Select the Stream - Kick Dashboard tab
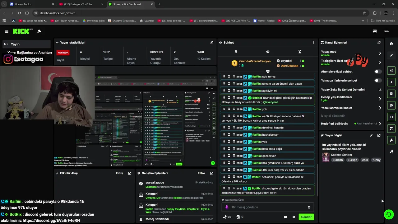The width and height of the screenshot is (398, 224). 131,4
